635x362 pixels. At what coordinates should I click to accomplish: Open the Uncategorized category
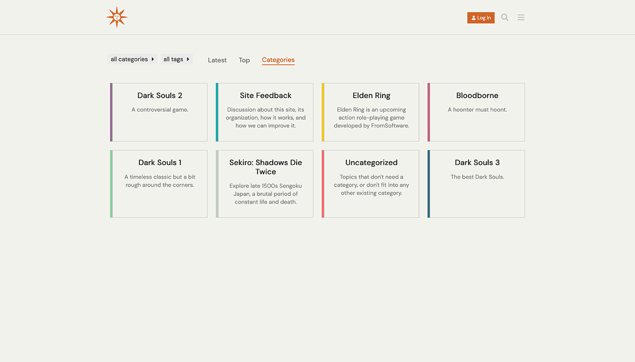(371, 163)
